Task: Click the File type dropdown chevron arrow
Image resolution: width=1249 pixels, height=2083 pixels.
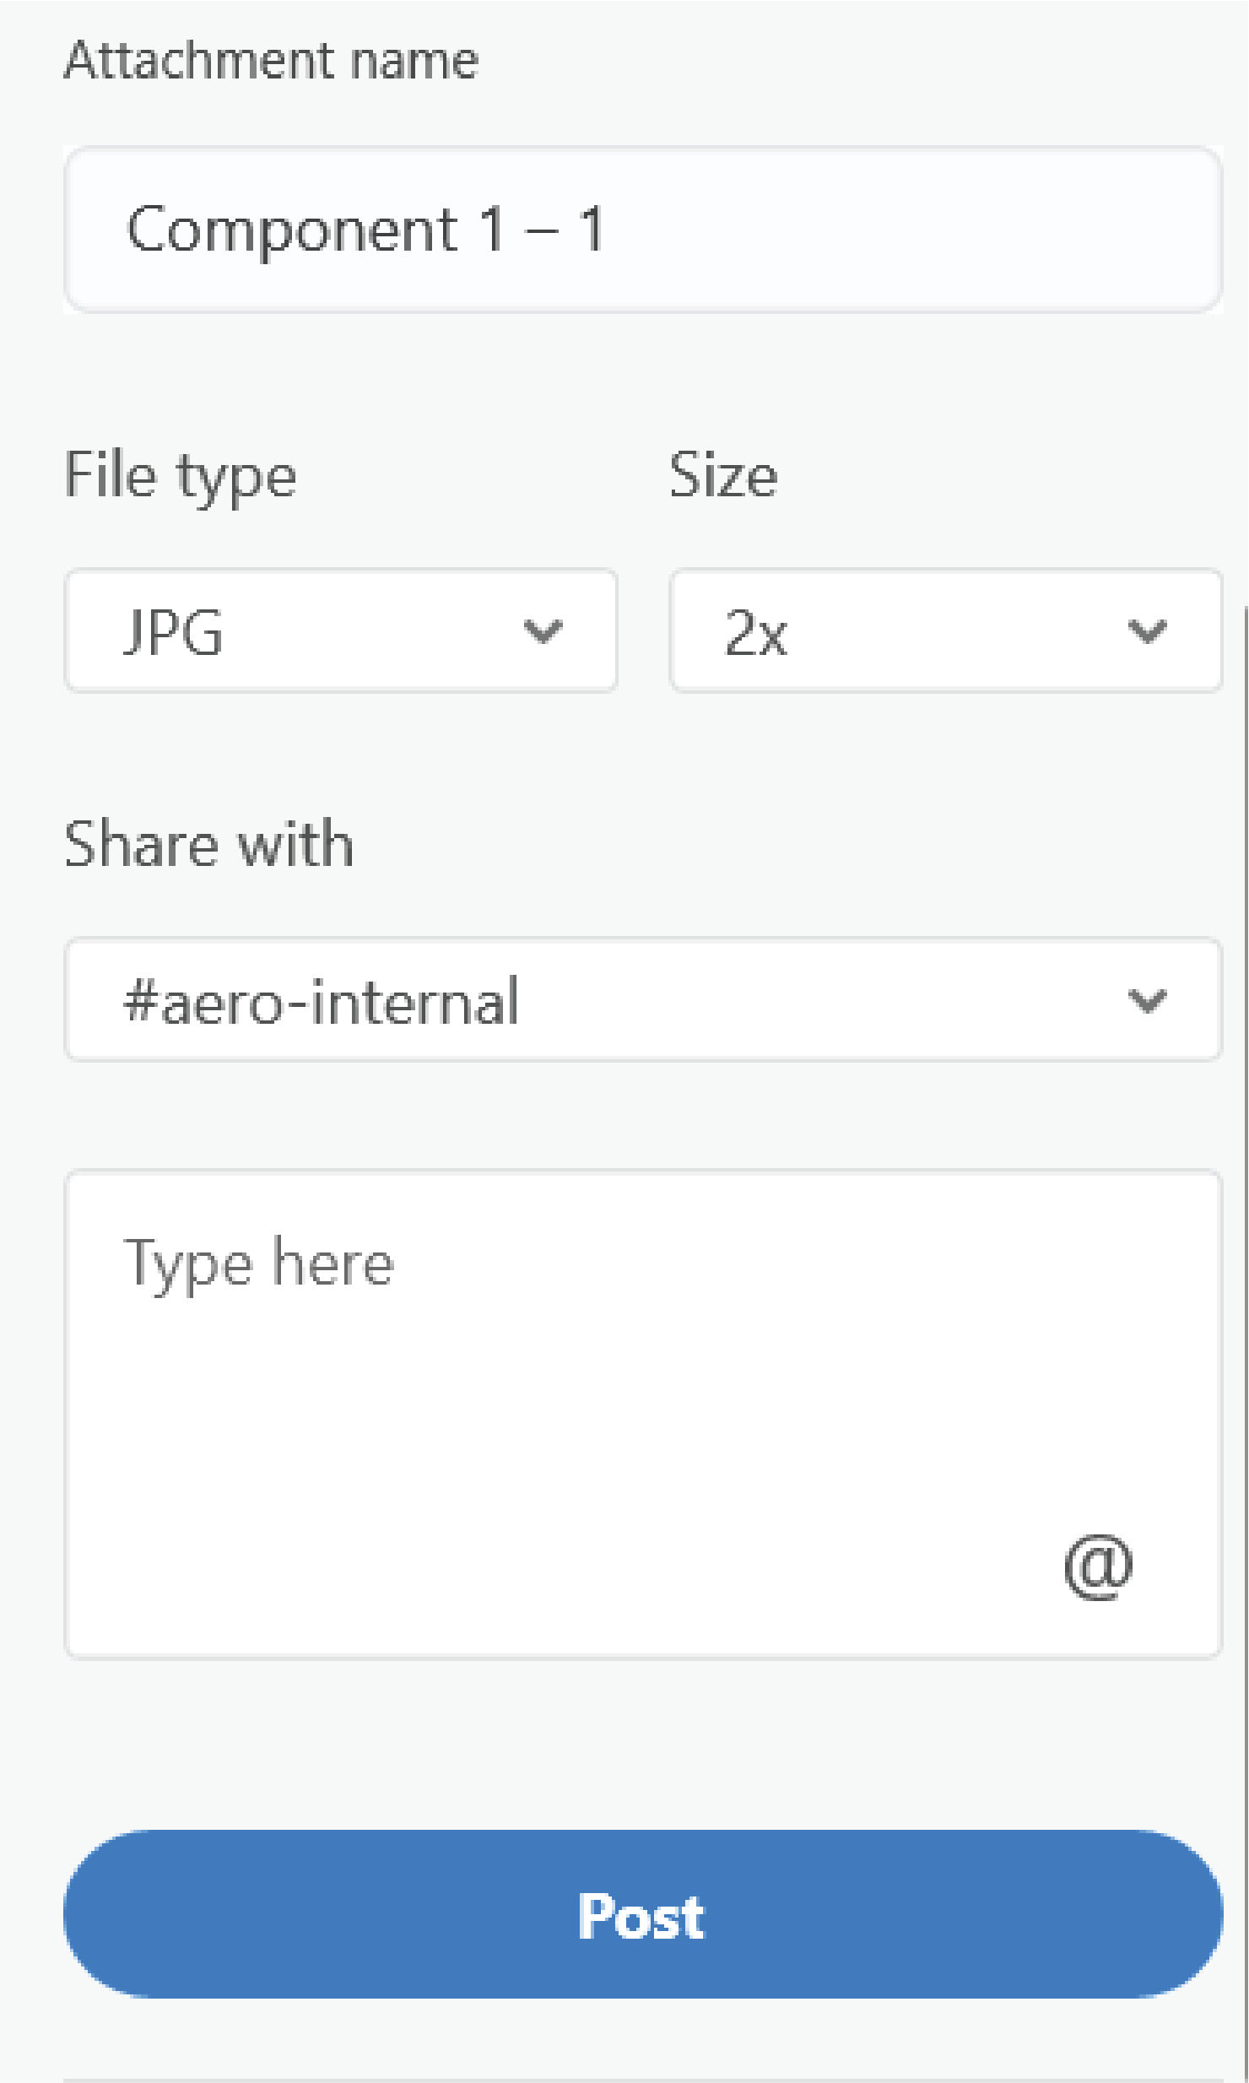Action: [542, 630]
